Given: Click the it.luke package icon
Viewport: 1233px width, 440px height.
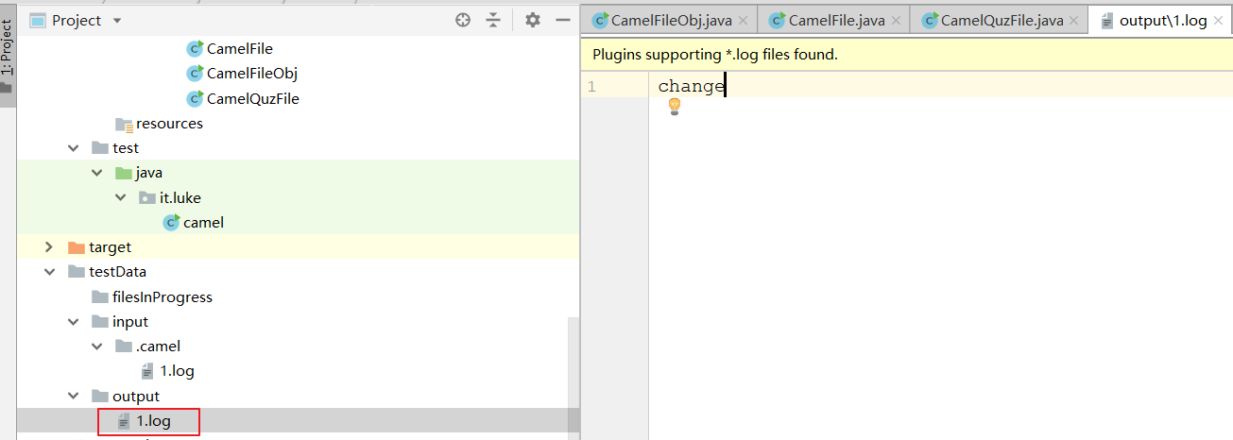Looking at the screenshot, I should click(x=147, y=197).
